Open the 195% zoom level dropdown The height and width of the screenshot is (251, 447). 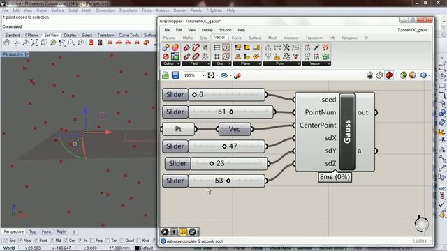click(203, 75)
